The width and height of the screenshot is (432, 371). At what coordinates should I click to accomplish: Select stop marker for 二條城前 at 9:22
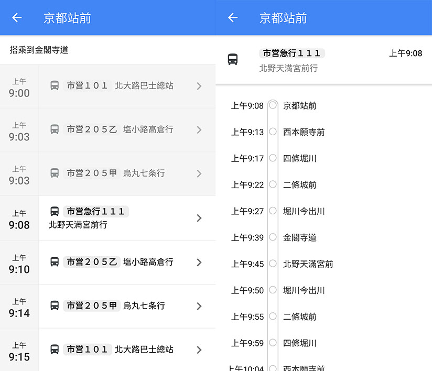273,184
